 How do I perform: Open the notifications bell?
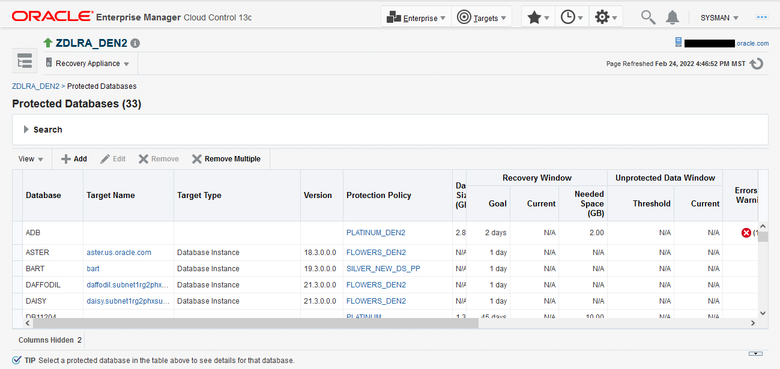pyautogui.click(x=673, y=17)
